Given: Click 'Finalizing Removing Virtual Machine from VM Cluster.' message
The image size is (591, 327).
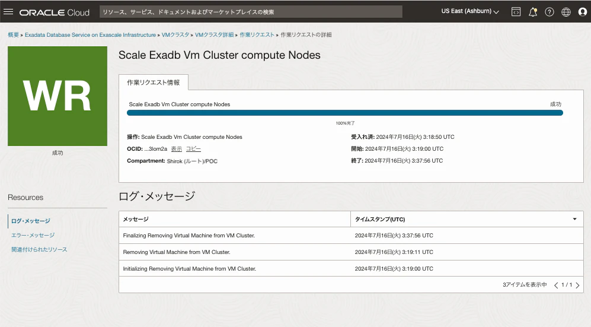Looking at the screenshot, I should (x=189, y=236).
